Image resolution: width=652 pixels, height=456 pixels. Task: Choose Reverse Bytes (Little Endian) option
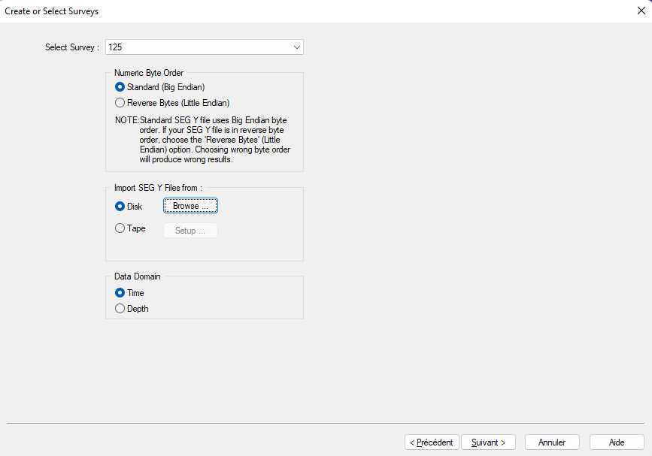tap(120, 102)
